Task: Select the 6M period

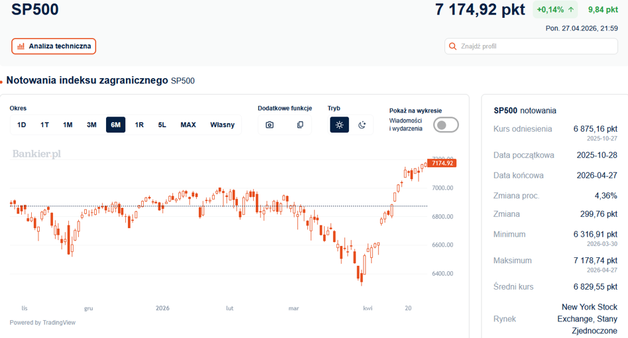Action: click(x=116, y=125)
